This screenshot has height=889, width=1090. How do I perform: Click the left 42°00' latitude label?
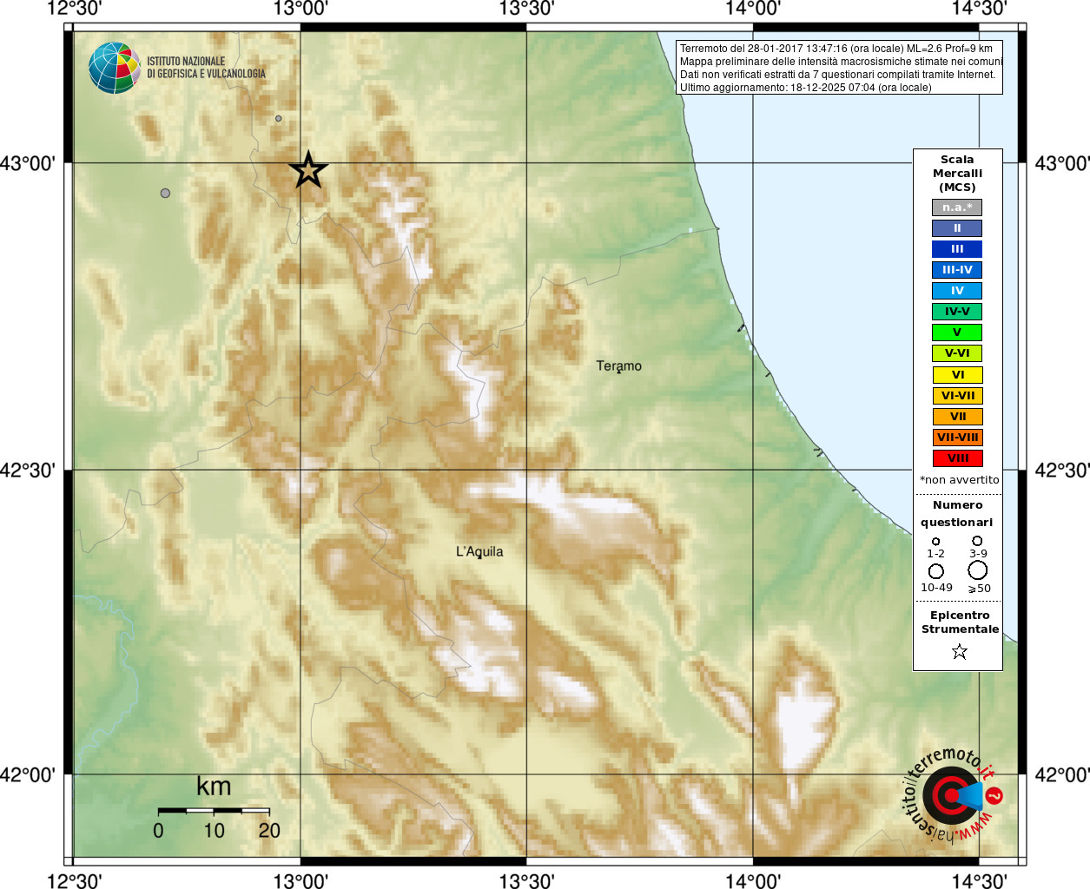28,774
